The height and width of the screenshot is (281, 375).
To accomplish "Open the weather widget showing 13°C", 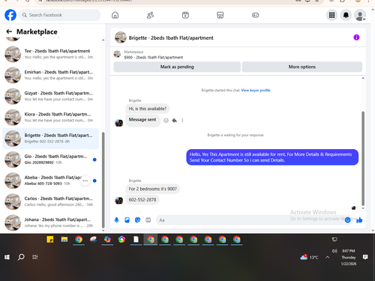I will [x=309, y=257].
